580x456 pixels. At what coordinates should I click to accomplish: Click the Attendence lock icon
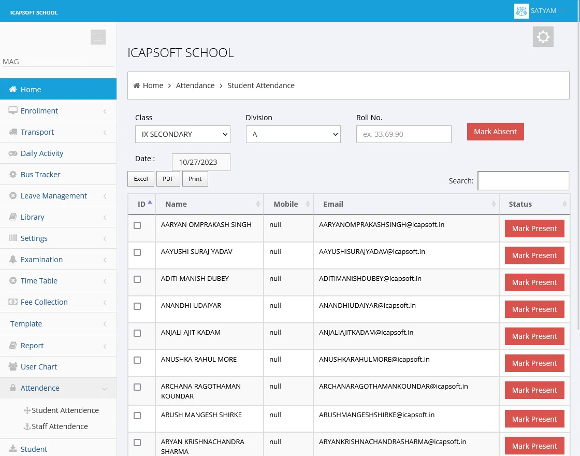pos(13,388)
